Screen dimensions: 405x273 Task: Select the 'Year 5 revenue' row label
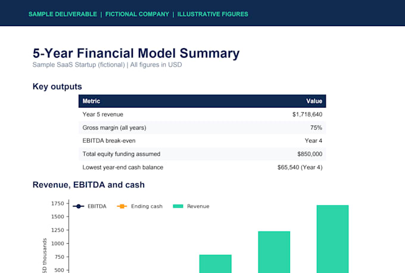103,114
